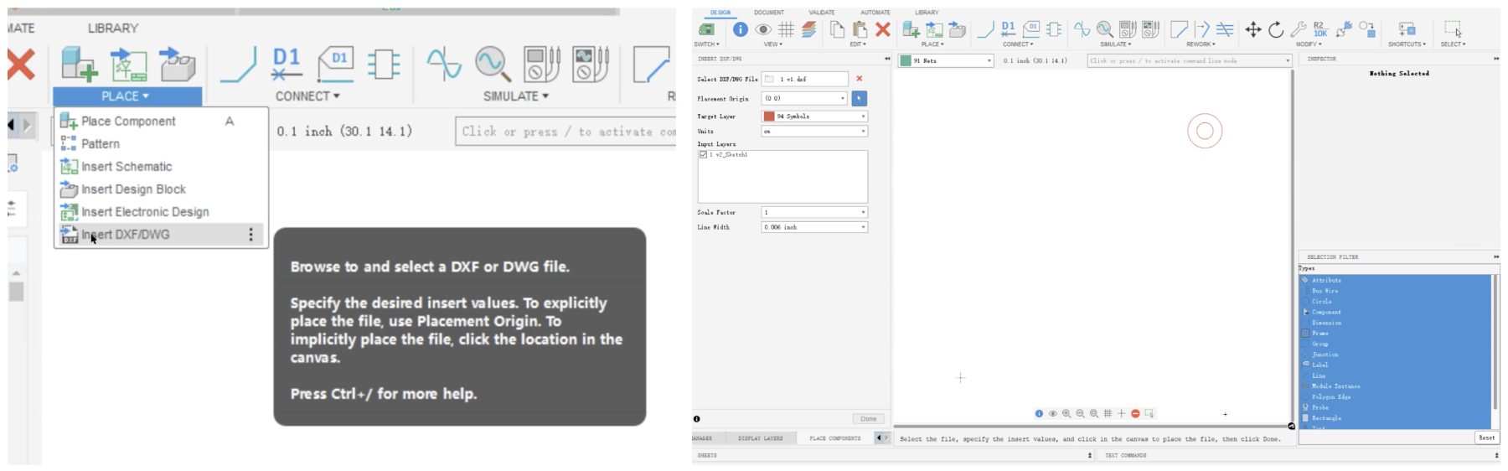Expand the VIEW toolbar menu

(x=772, y=44)
